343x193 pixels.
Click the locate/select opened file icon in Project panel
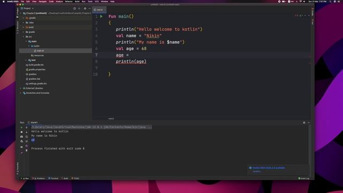click(74, 9)
